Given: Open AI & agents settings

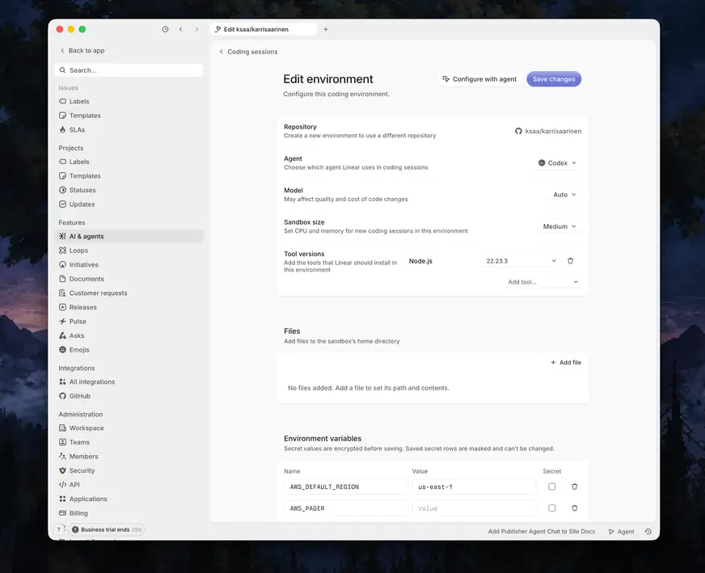Looking at the screenshot, I should (129, 236).
